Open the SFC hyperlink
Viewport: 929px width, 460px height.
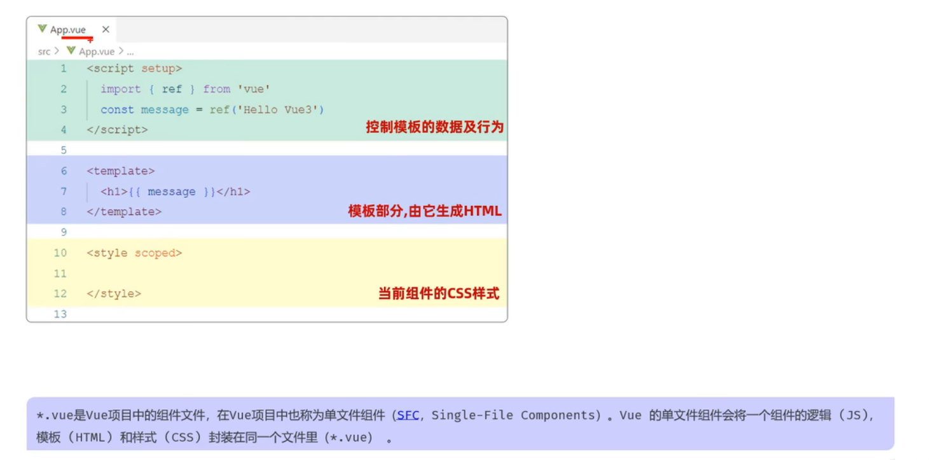click(408, 415)
